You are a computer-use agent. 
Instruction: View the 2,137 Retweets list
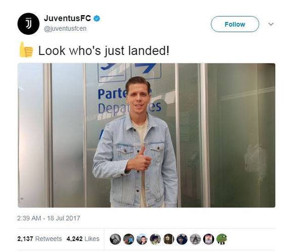click(39, 239)
